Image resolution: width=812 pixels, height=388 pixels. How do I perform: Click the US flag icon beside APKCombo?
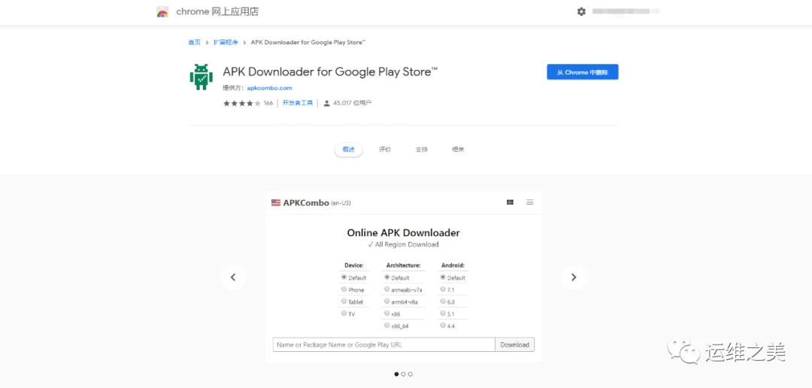[275, 202]
